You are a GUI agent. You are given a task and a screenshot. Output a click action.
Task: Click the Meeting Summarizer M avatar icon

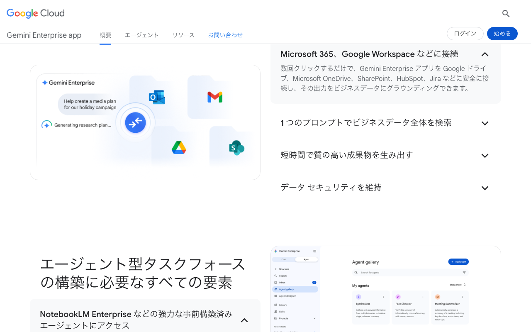[437, 297]
